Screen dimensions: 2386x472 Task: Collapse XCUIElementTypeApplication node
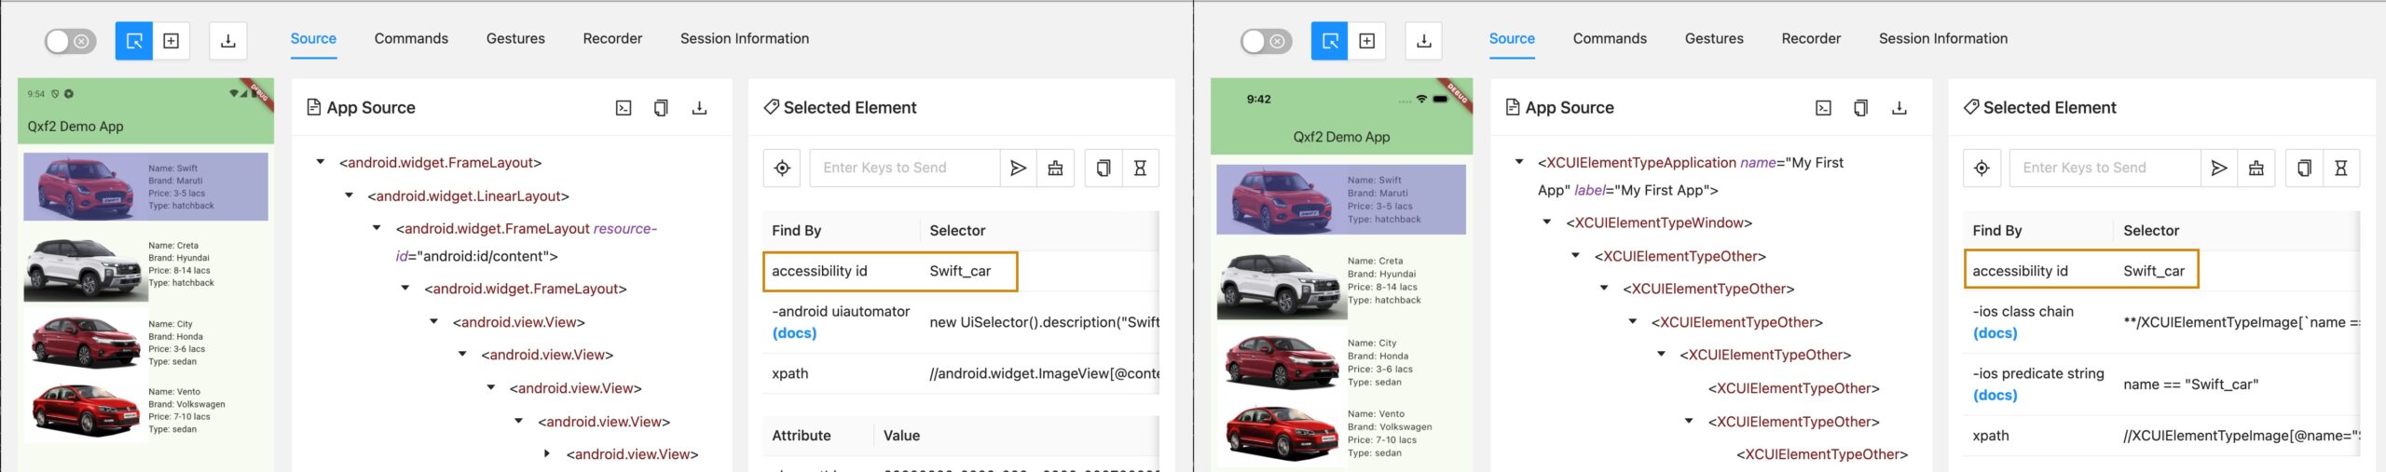(1519, 163)
